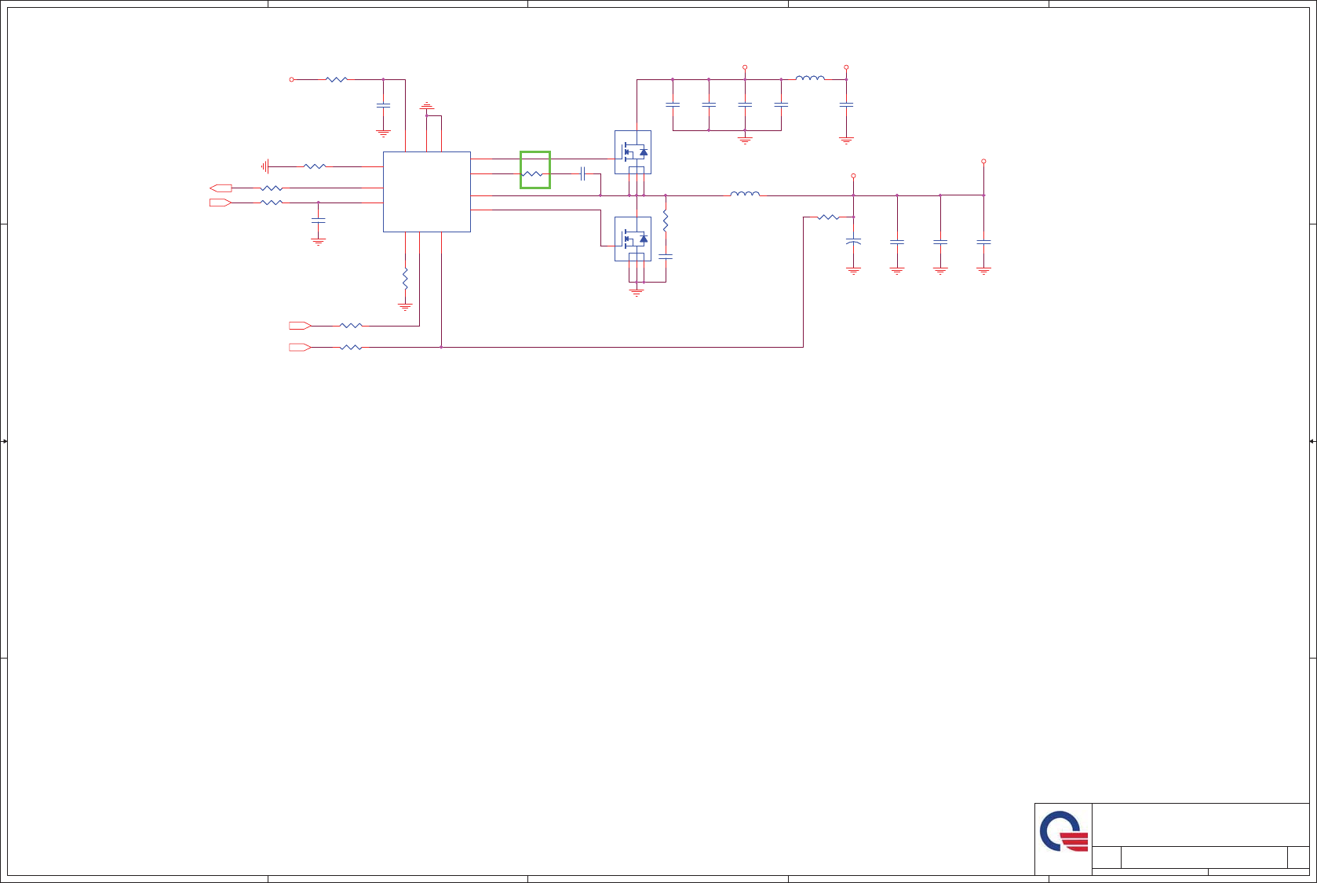Click the vertical resistor beneath the IC
This screenshot has width=1317, height=883.
click(405, 278)
